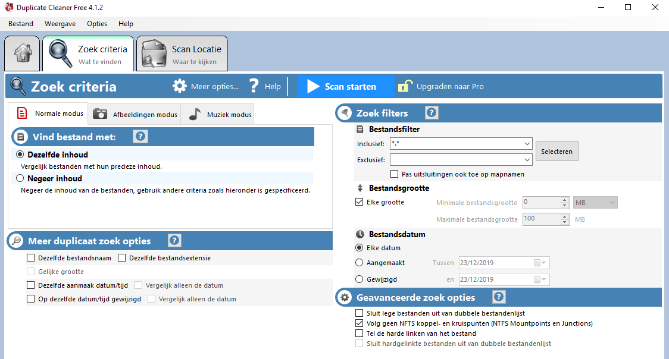The height and width of the screenshot is (359, 669).
Task: Click the question mark Help icon in toolbar
Action: [x=254, y=86]
